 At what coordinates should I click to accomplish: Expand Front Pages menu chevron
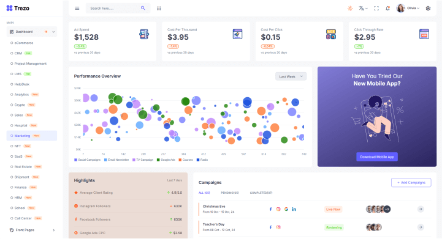pos(54,230)
